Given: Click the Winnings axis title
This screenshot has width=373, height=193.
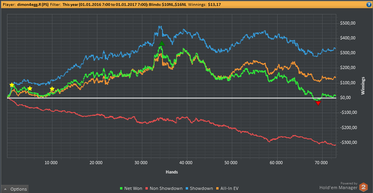Looking at the screenshot, I should 363,86.
